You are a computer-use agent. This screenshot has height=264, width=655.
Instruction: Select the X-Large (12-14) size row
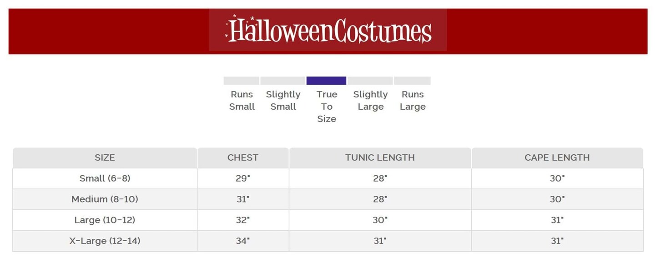coord(105,241)
